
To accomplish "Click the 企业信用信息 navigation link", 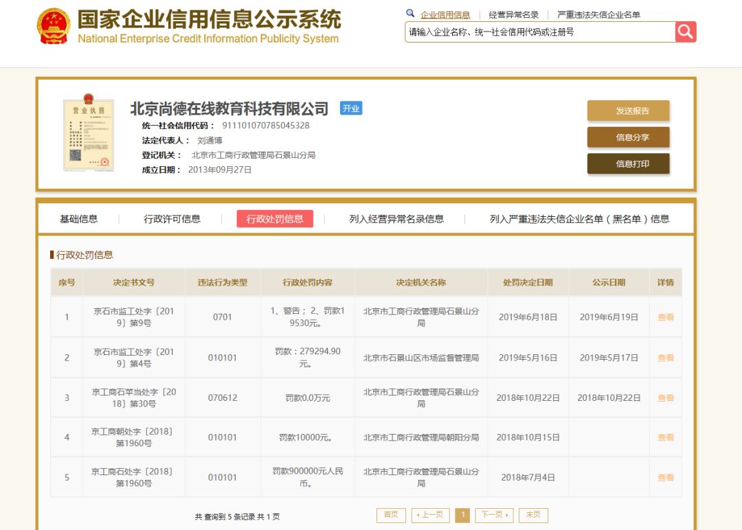I will click(450, 14).
